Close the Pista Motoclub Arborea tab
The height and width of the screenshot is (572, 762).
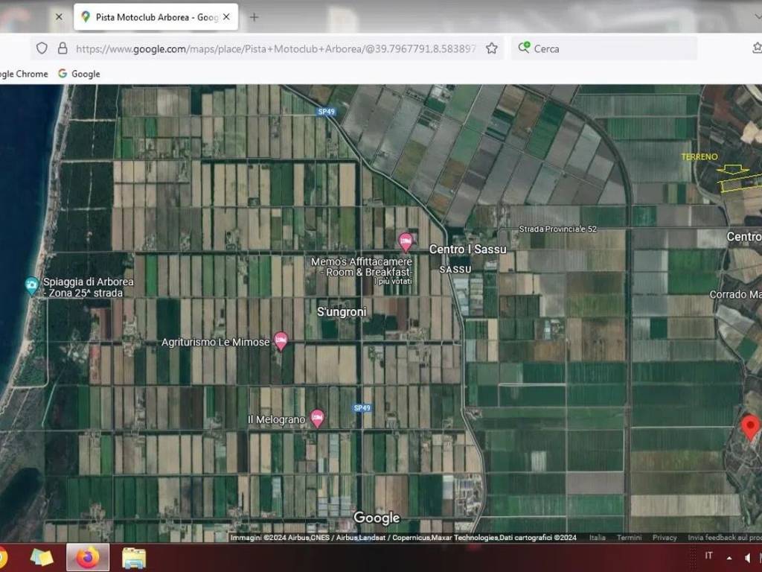[x=226, y=16]
